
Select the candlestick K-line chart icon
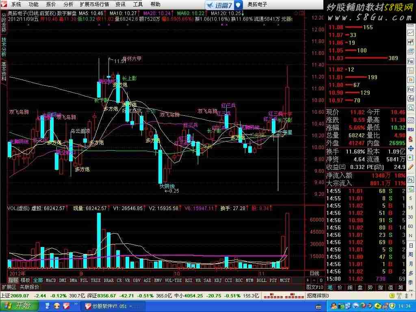(410, 42)
